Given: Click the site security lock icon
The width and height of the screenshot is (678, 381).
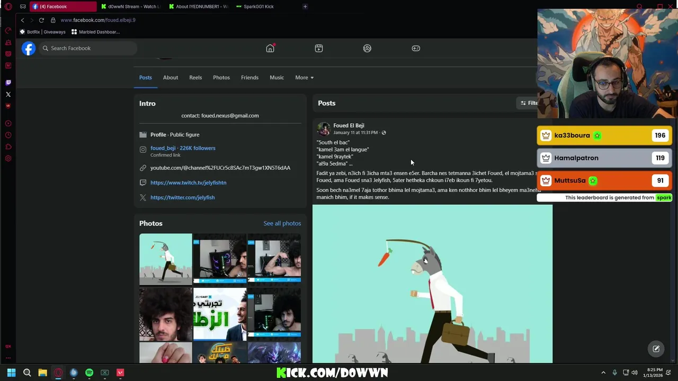Looking at the screenshot, I should pos(53,20).
